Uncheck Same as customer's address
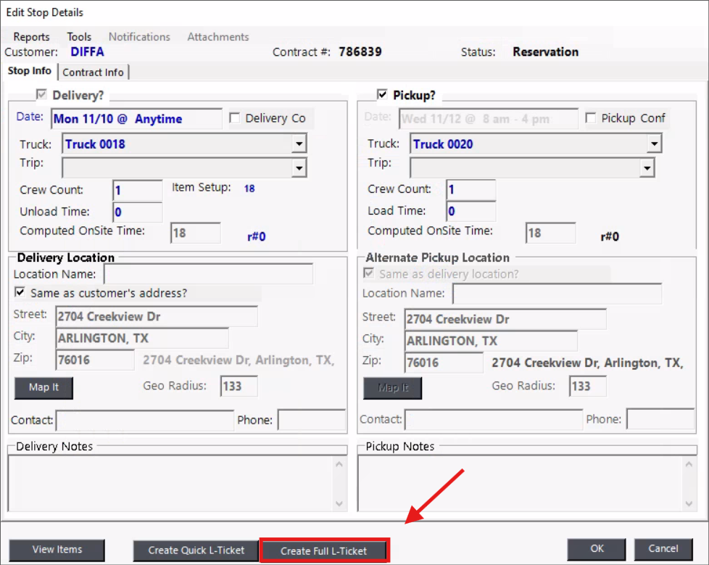The image size is (709, 565). click(x=20, y=293)
